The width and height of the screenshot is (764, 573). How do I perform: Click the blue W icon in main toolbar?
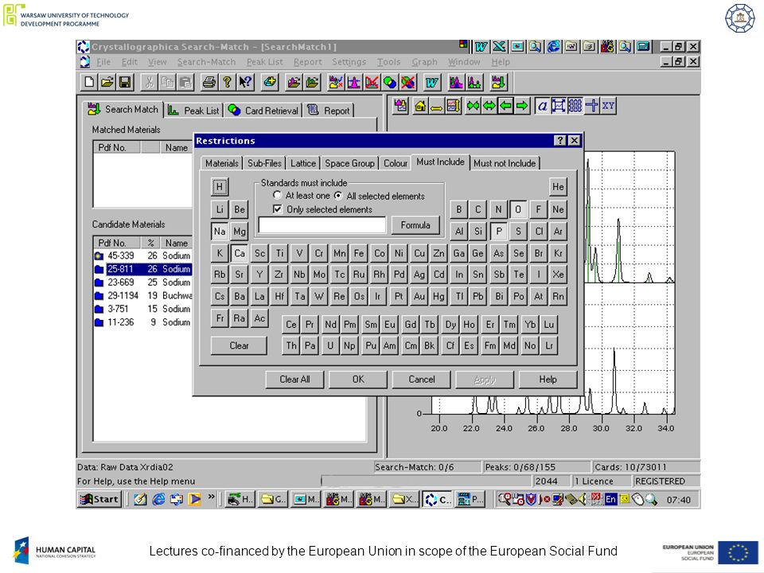pyautogui.click(x=431, y=82)
